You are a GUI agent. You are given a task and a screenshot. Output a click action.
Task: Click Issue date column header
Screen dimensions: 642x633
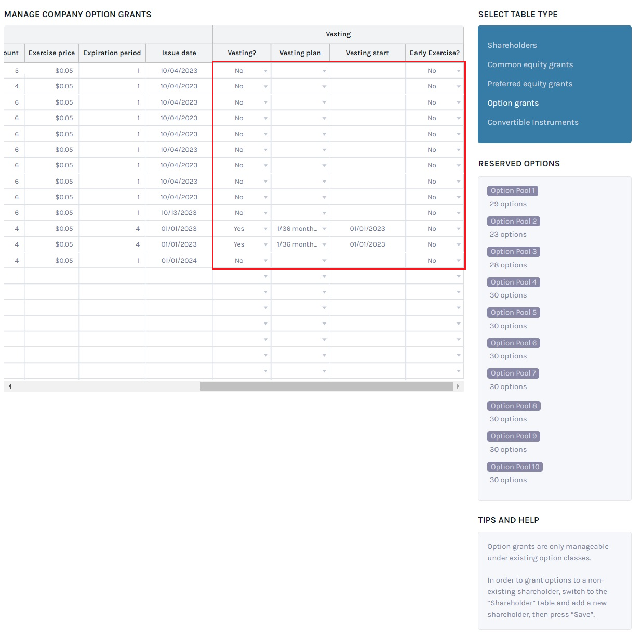point(179,53)
